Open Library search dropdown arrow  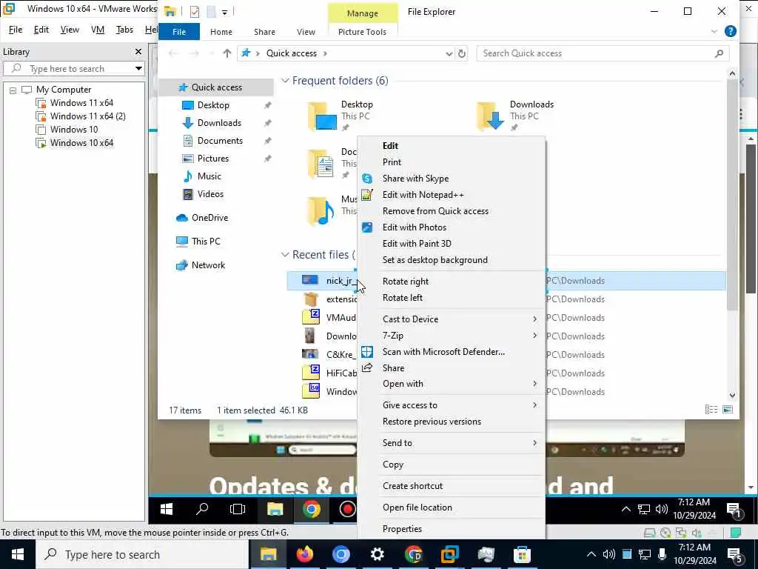[138, 69]
